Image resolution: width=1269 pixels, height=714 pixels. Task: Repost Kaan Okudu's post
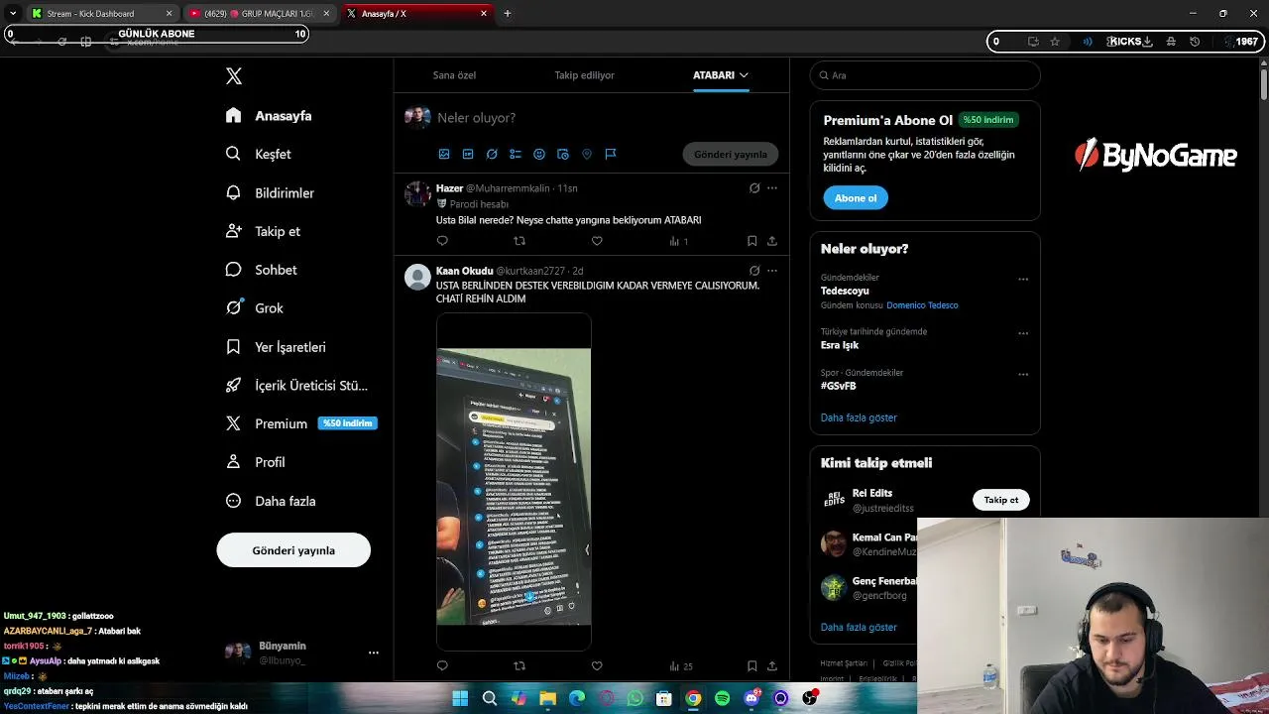[519, 666]
